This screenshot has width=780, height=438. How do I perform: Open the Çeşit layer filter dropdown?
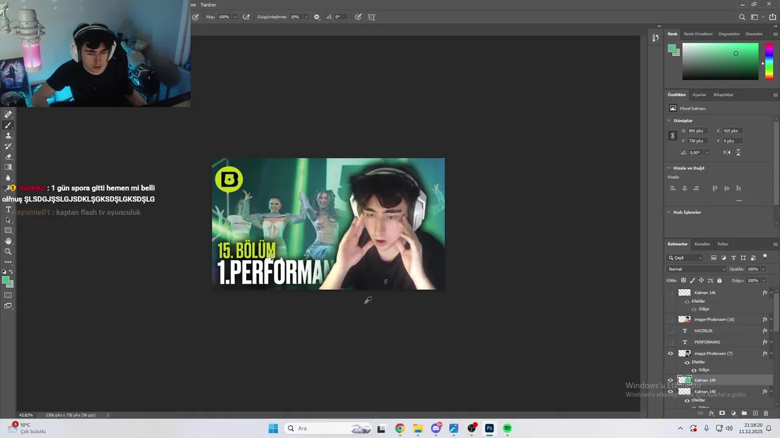coord(685,258)
